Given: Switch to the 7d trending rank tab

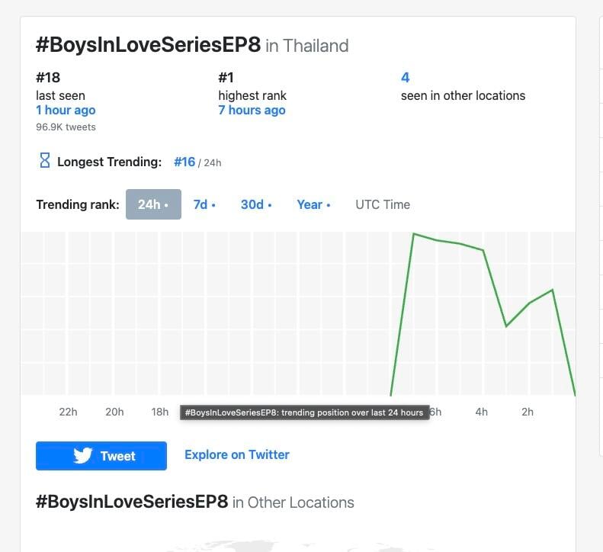Looking at the screenshot, I should tap(204, 204).
